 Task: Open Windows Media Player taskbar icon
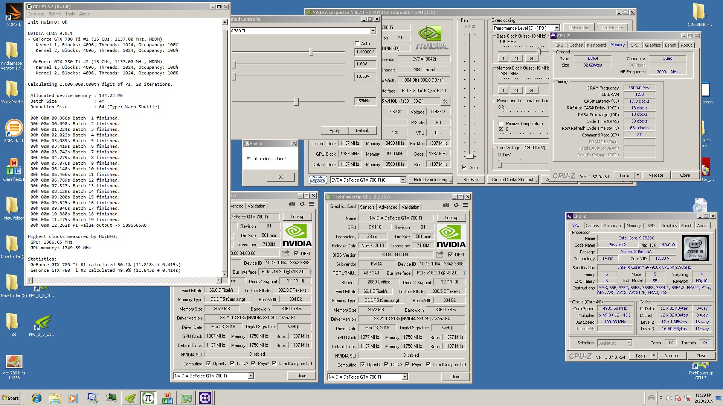pyautogui.click(x=73, y=398)
